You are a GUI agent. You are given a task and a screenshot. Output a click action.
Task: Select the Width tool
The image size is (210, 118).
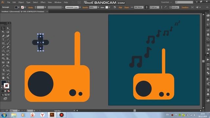(3, 55)
